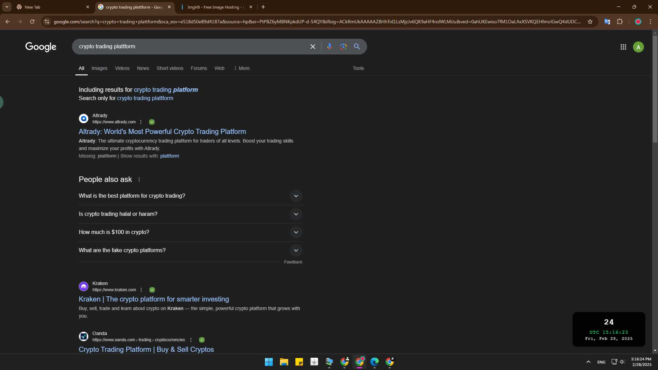The height and width of the screenshot is (370, 658).
Task: Switch to the Videos results tab
Action: 122,68
